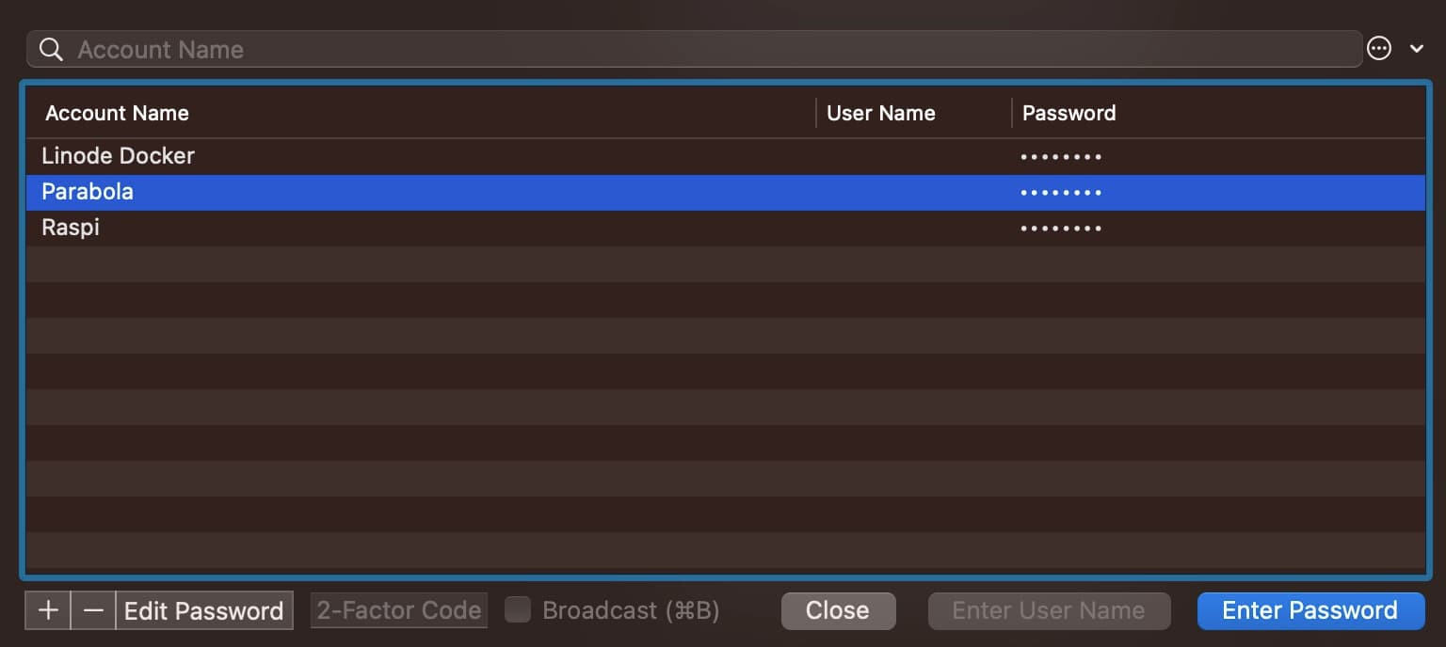Viewport: 1446px width, 647px height.
Task: Expand the chevron beside the ellipsis icon
Action: pyautogui.click(x=1417, y=49)
